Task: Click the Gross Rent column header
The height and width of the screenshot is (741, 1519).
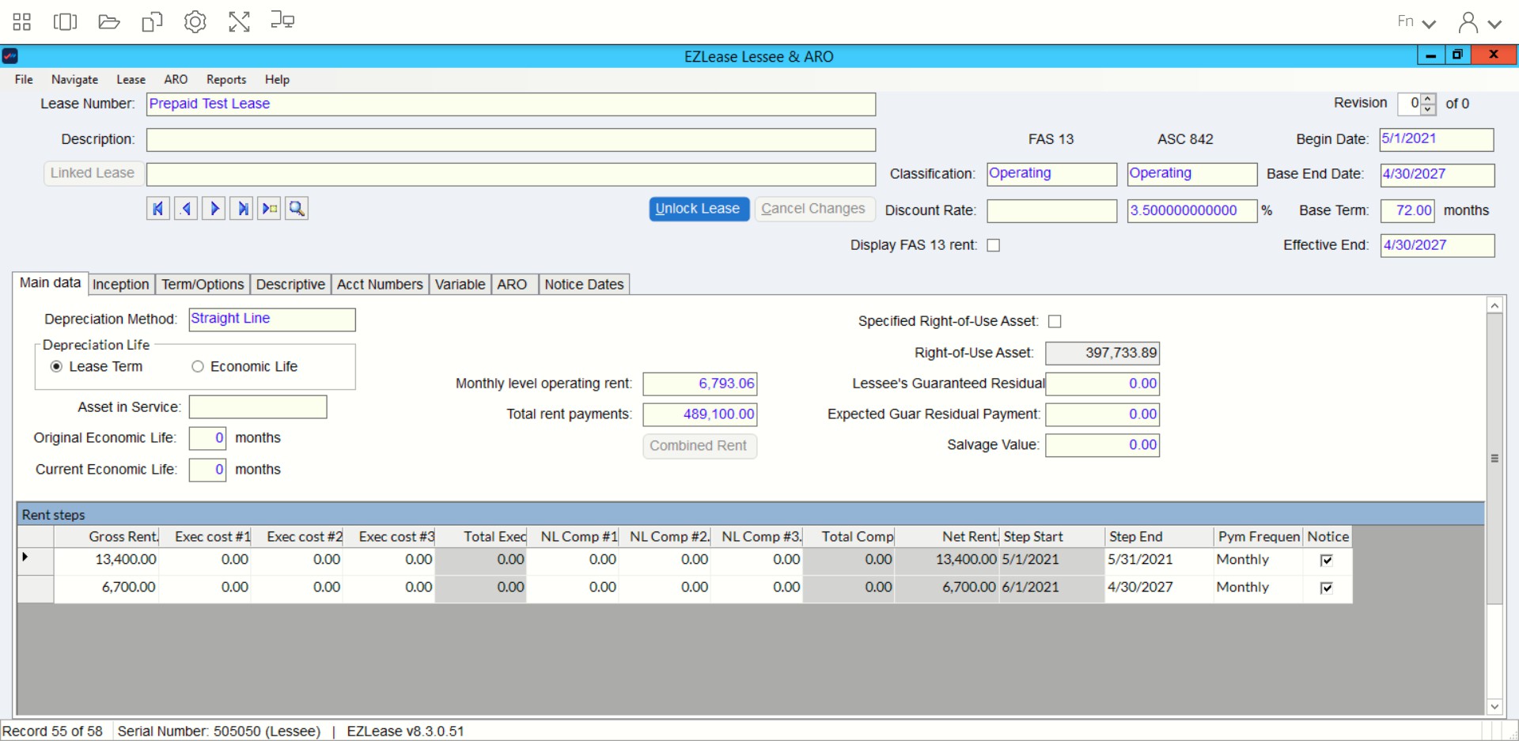Action: point(107,537)
